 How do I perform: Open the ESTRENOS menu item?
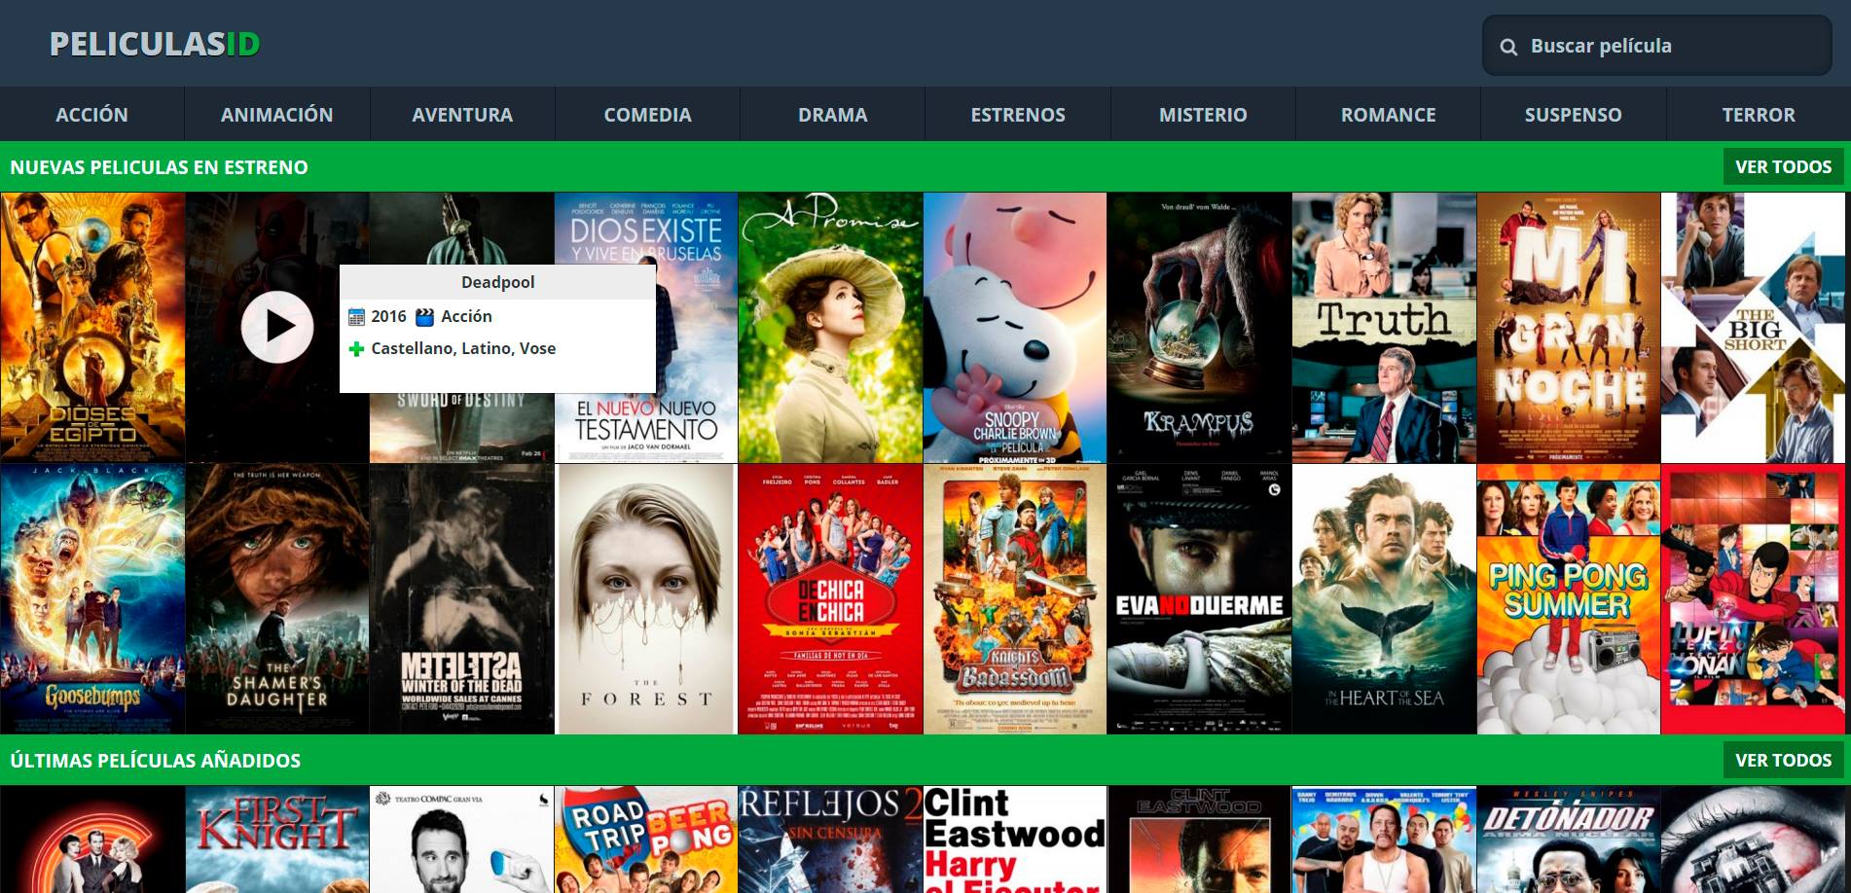click(1018, 115)
